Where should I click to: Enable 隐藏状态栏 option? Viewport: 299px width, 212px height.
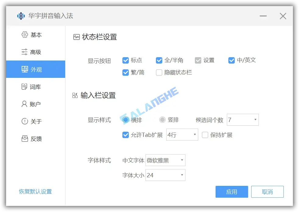coord(159,72)
